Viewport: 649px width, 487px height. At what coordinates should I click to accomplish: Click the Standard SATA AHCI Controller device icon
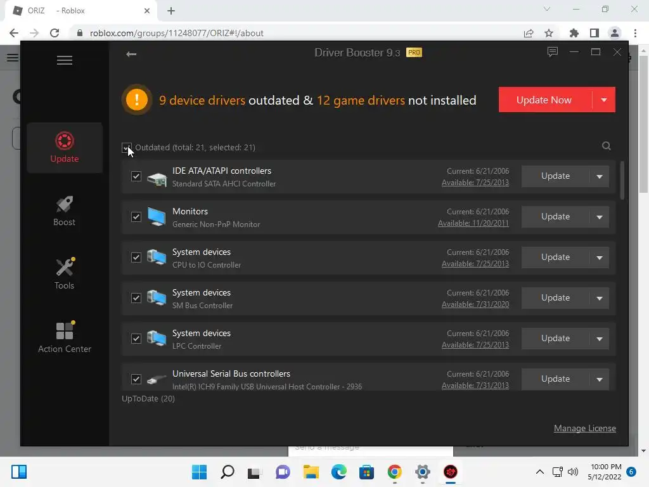click(x=157, y=178)
